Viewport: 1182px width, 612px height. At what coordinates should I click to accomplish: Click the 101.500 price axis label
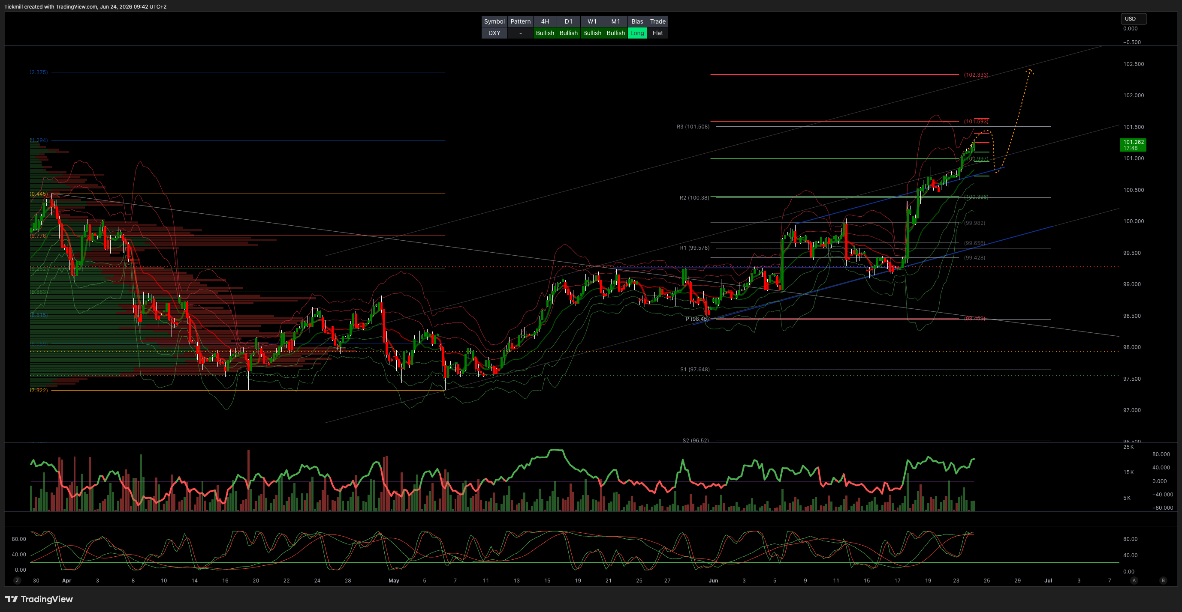pyautogui.click(x=1134, y=127)
